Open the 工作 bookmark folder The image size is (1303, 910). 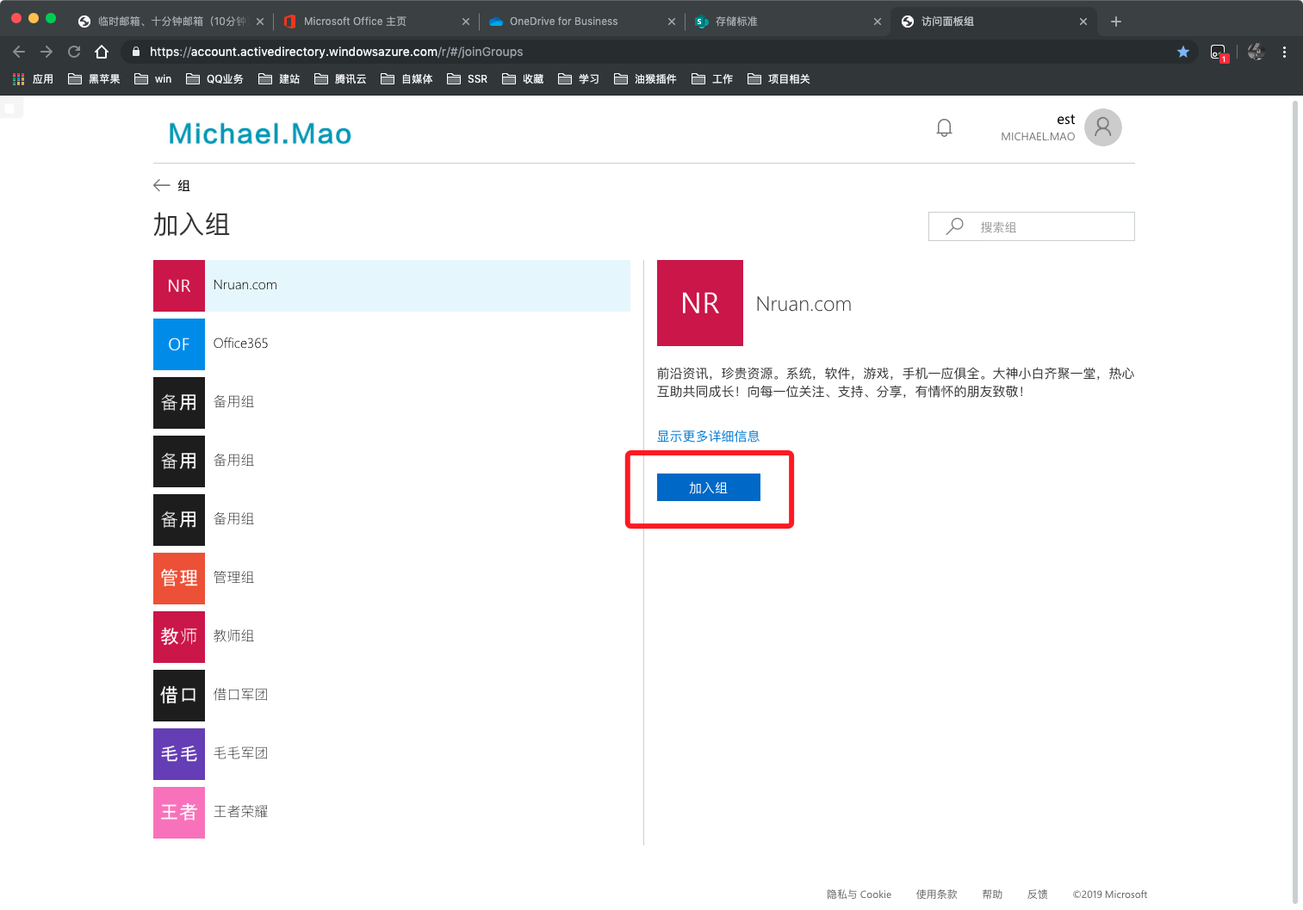pyautogui.click(x=712, y=79)
